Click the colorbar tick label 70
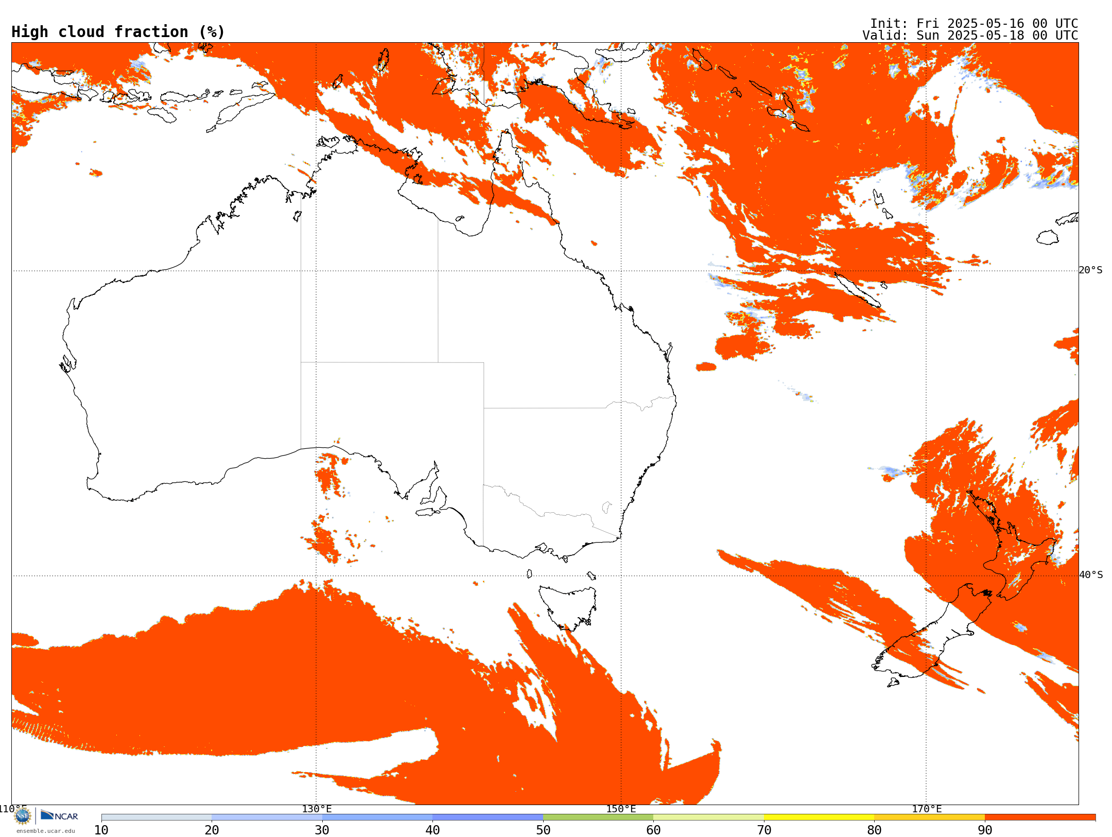Viewport: 1112px width, 837px height. [x=764, y=830]
